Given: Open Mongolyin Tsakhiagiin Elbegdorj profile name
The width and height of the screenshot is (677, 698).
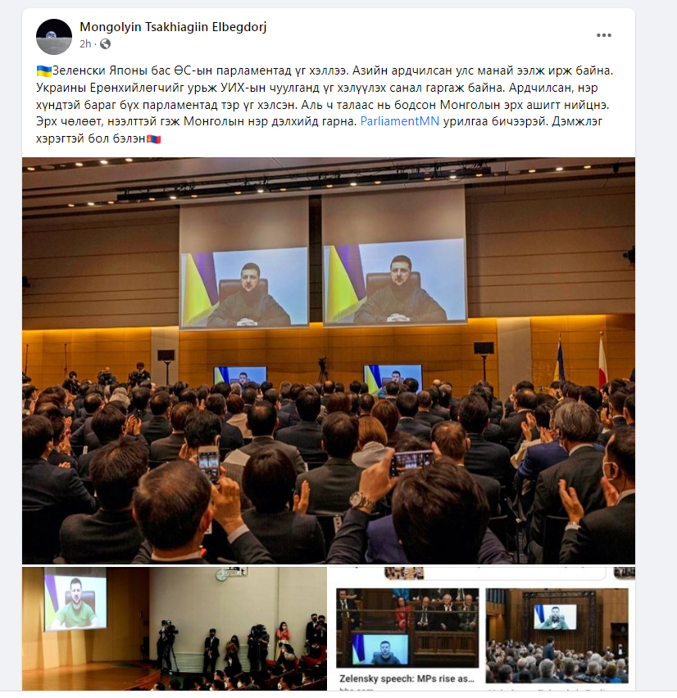Looking at the screenshot, I should [173, 27].
